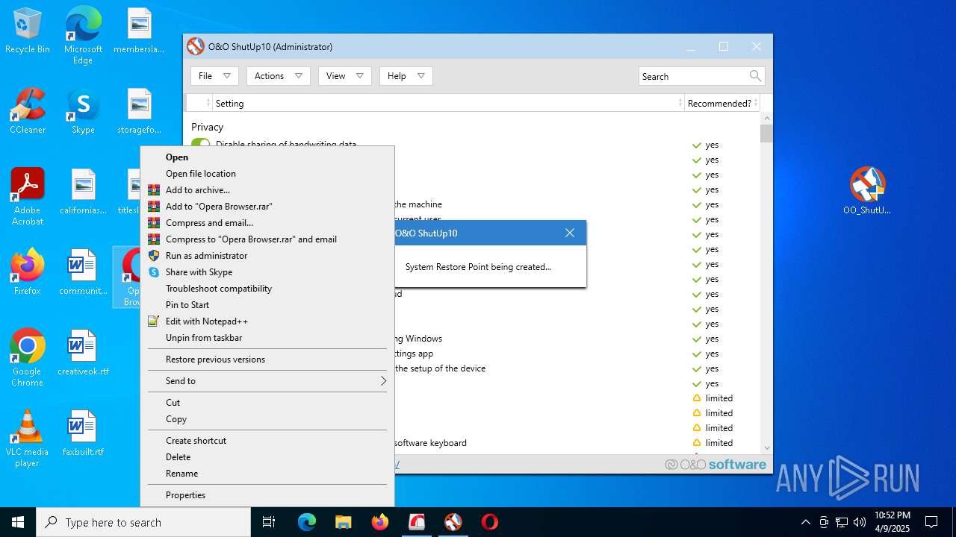The image size is (956, 537).
Task: Choose Unpin from taskbar
Action: (x=267, y=338)
